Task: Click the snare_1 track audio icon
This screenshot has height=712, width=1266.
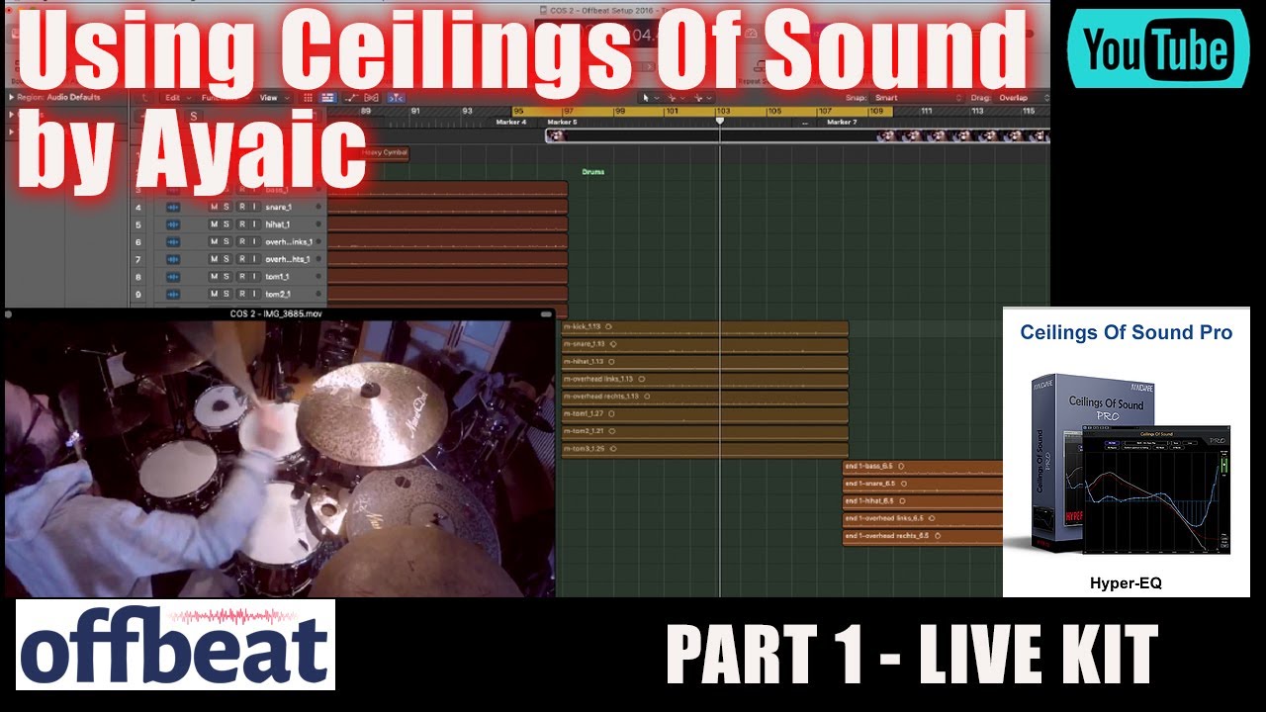Action: [x=173, y=208]
